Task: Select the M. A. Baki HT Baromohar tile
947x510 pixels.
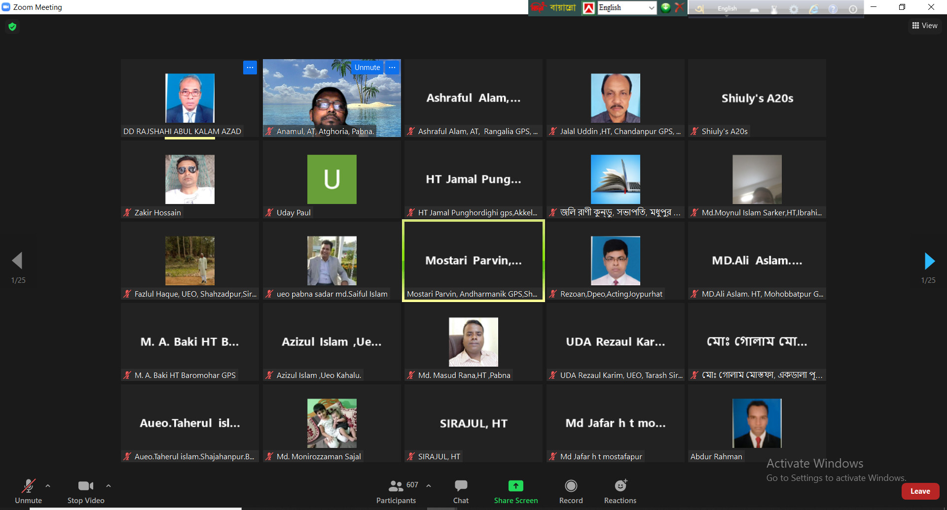Action: click(x=190, y=342)
